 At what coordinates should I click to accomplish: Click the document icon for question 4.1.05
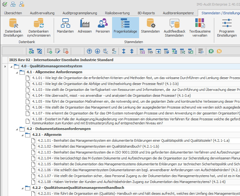coord(28,101)
